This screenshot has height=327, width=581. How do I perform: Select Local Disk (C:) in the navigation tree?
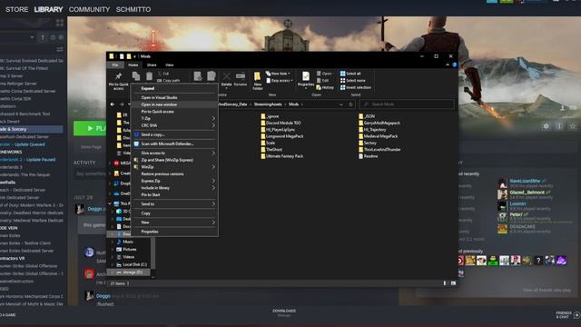(x=132, y=264)
